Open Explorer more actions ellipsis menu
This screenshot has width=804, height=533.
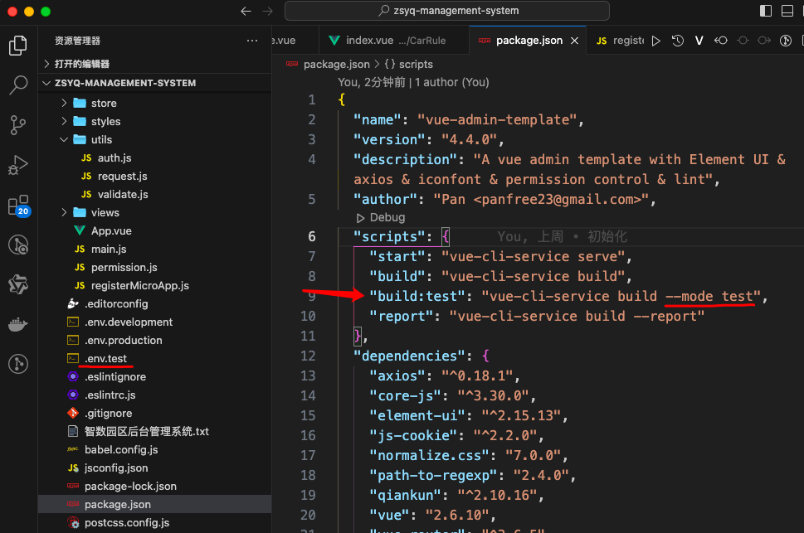[251, 41]
